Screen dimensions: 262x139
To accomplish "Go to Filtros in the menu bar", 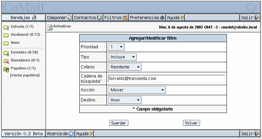I will (x=116, y=17).
